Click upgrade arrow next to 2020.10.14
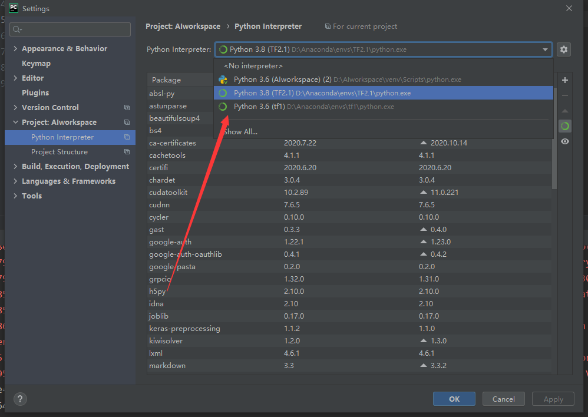 [x=424, y=143]
